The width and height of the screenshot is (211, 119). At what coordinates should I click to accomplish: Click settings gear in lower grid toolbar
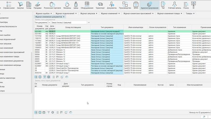[x=53, y=112]
